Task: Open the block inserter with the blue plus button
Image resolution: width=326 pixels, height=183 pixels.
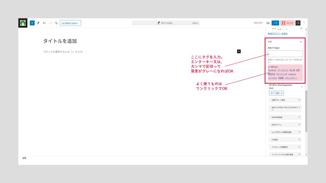Action: (32, 23)
